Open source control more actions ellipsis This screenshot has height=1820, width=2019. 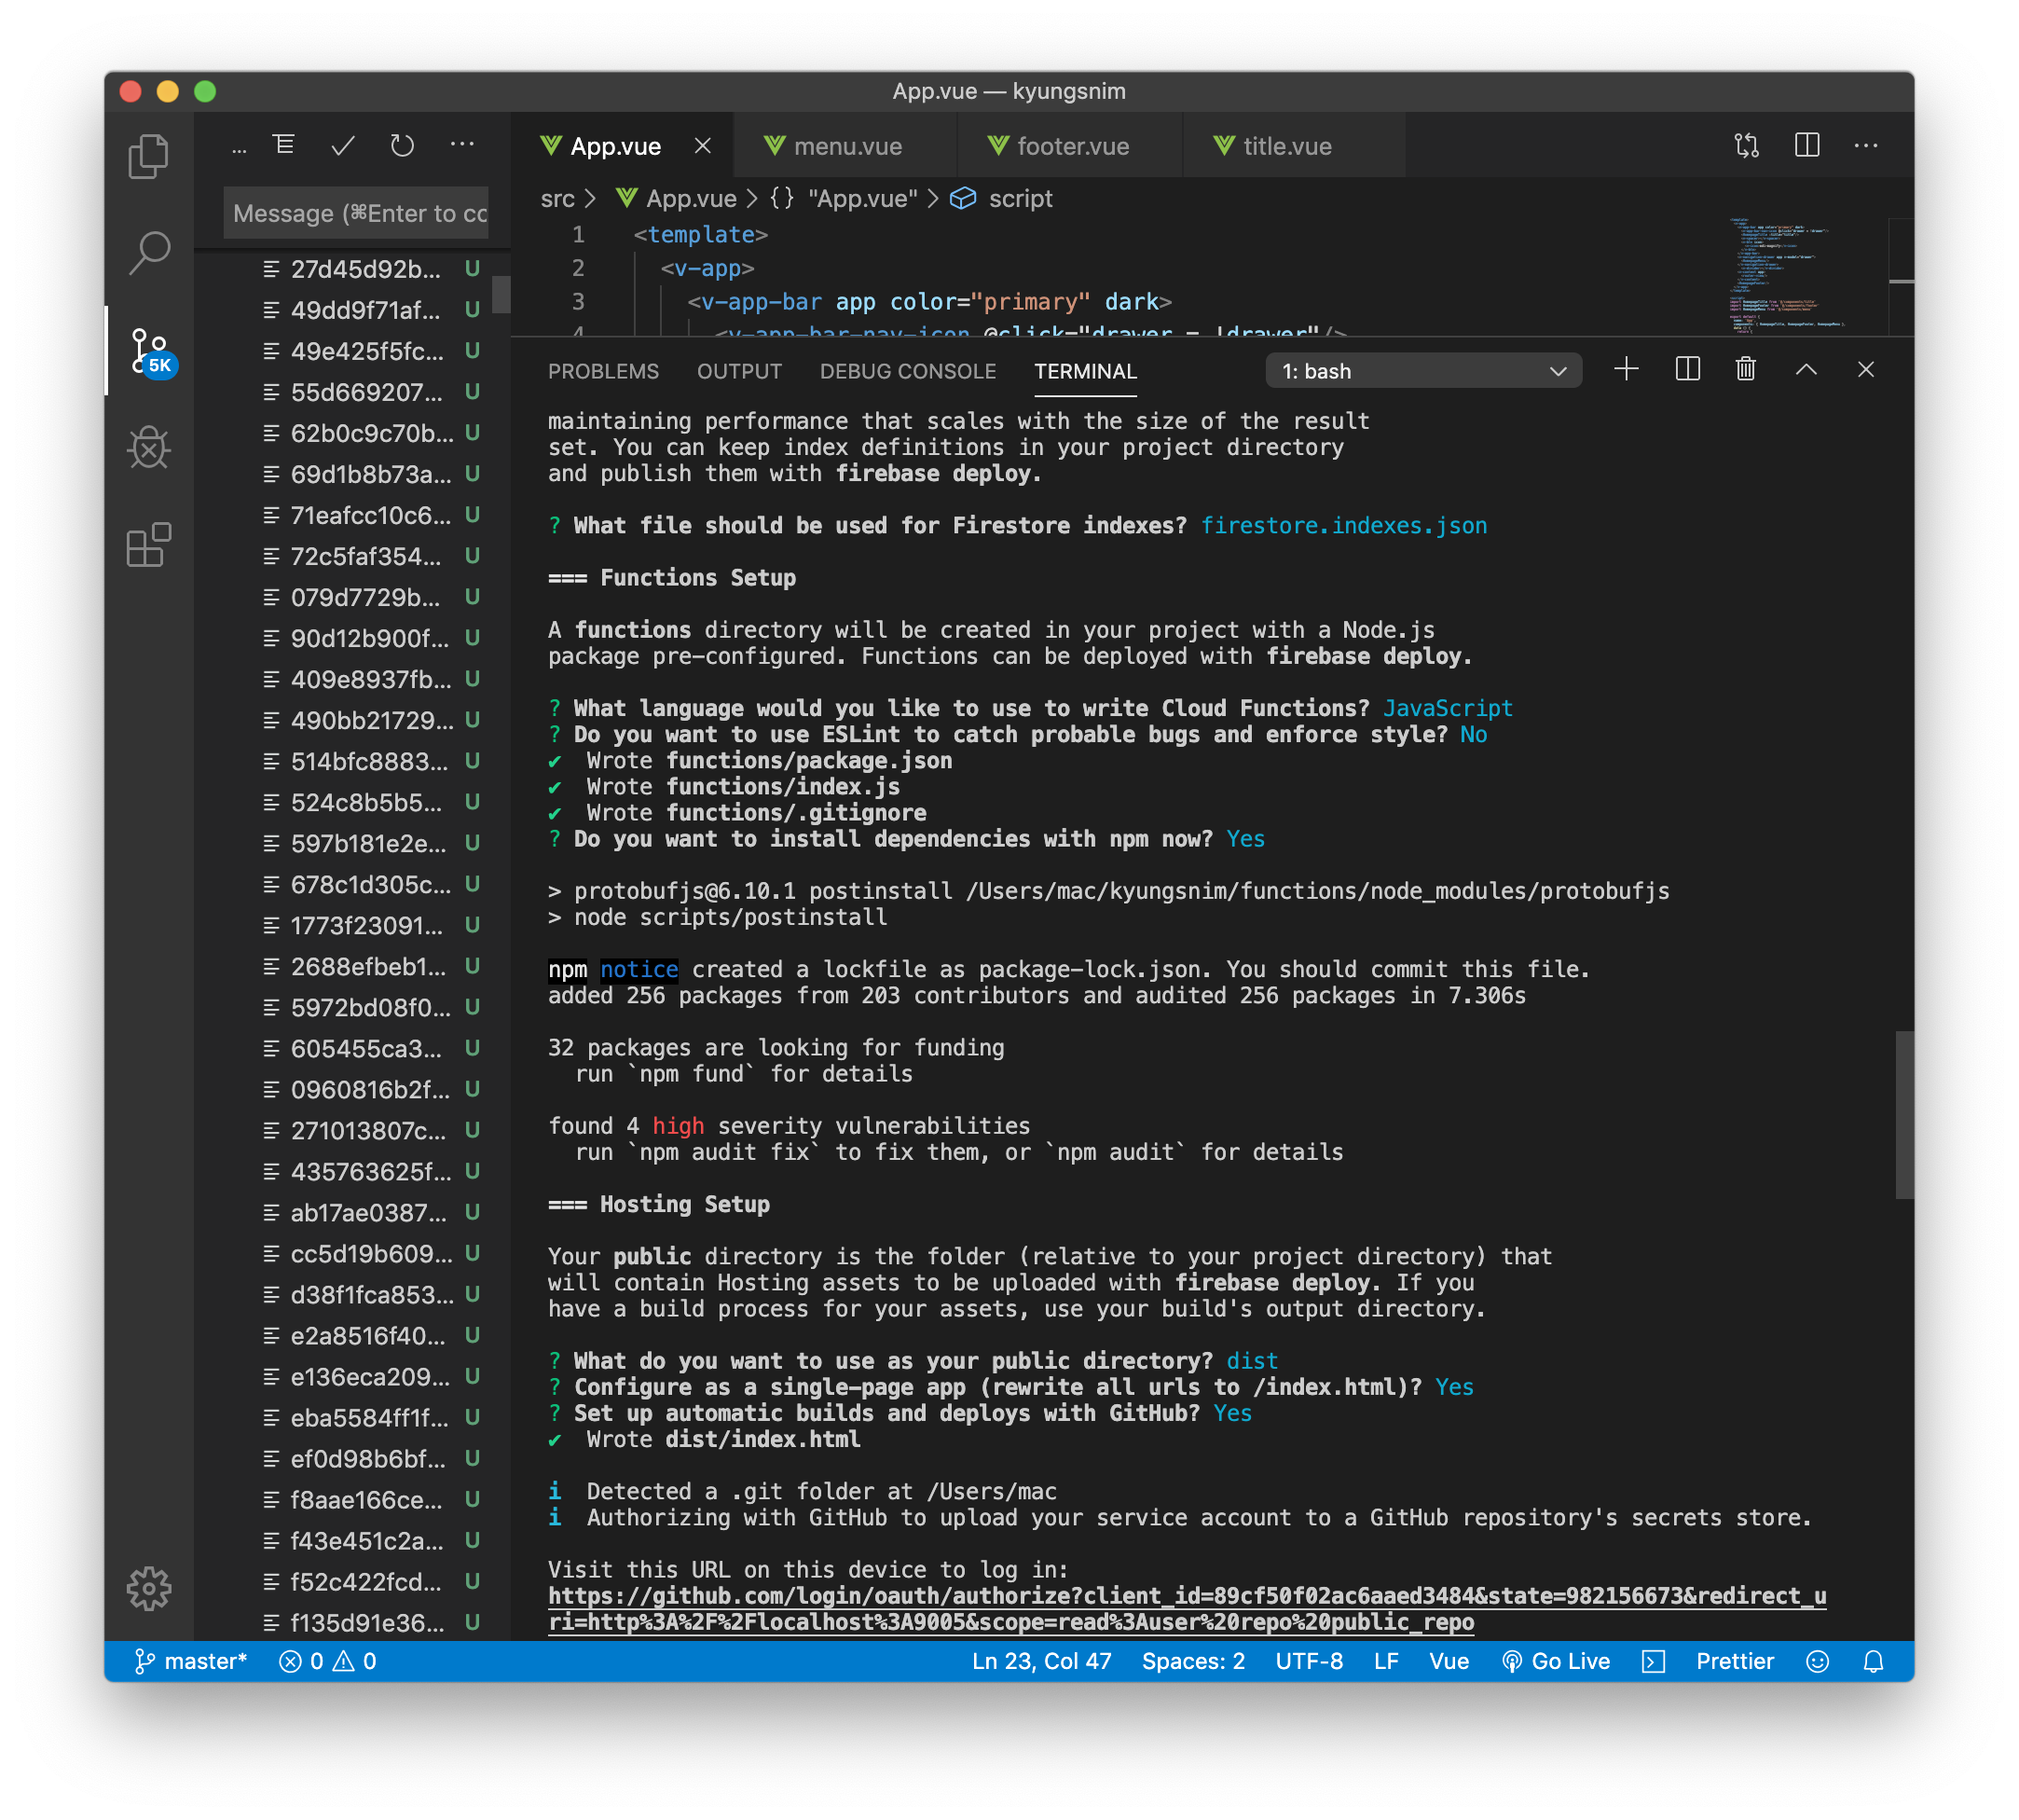(461, 146)
